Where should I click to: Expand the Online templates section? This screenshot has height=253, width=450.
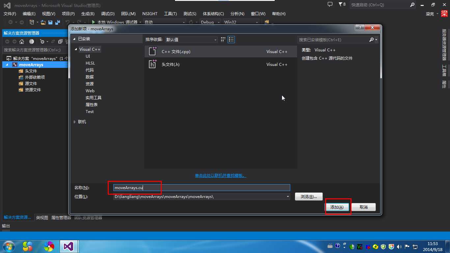click(x=75, y=122)
